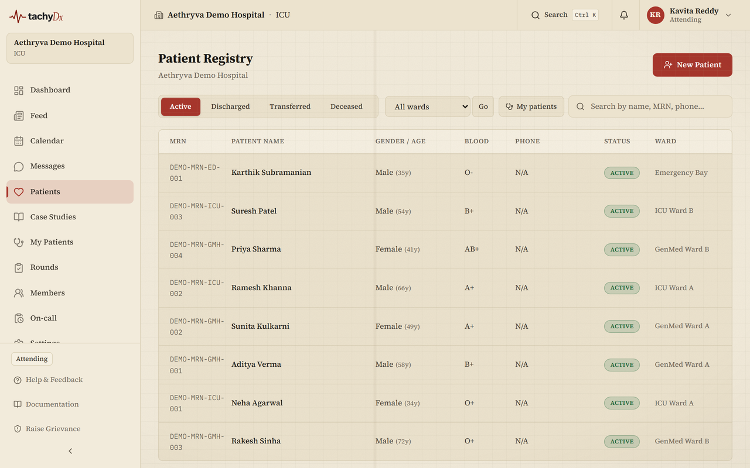Open the Raise Grievance link

tap(47, 429)
